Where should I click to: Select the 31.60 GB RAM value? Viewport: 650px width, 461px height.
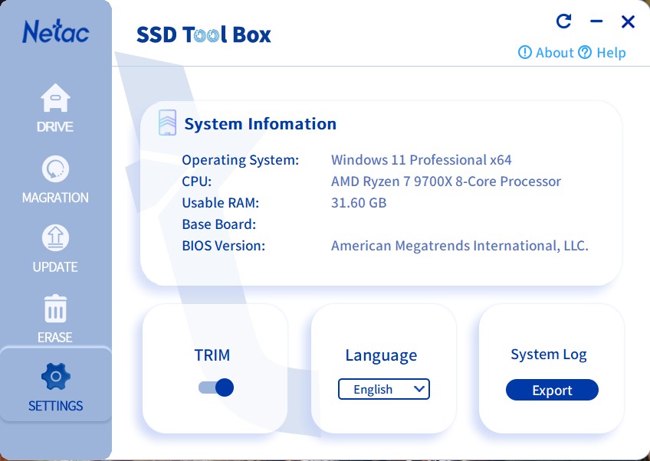click(359, 203)
